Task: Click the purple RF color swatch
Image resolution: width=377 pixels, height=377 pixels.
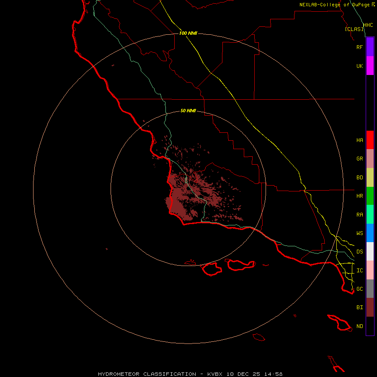Action: [370, 47]
